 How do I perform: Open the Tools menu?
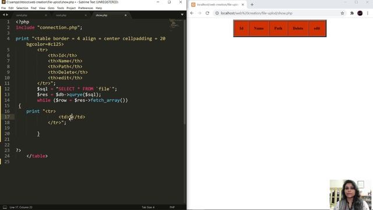pyautogui.click(x=61, y=8)
